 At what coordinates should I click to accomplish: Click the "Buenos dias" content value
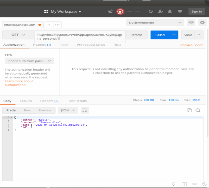pyautogui.click(x=50, y=122)
